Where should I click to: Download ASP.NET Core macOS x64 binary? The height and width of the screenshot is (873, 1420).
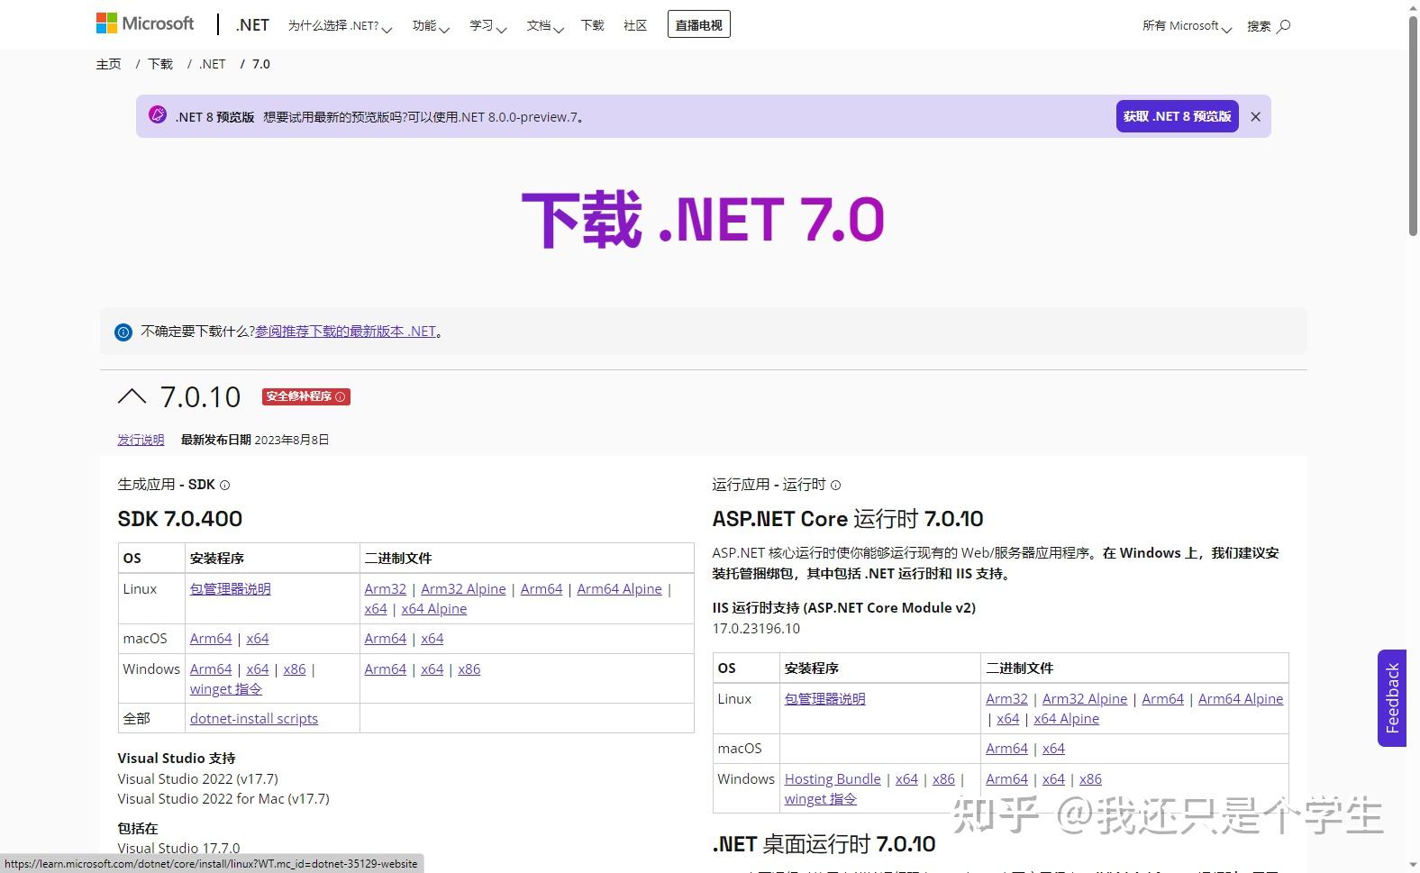coord(1054,749)
